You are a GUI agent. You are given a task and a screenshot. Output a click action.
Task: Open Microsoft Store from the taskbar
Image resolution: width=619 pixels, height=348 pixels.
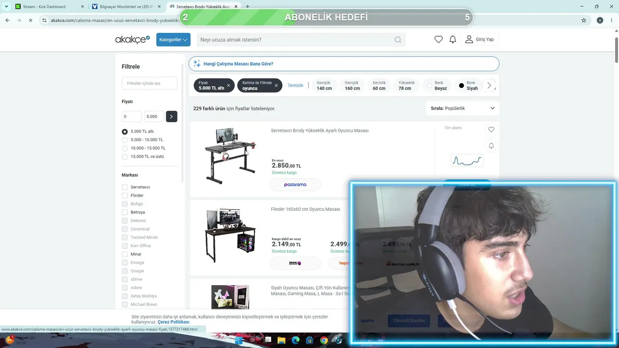309,340
